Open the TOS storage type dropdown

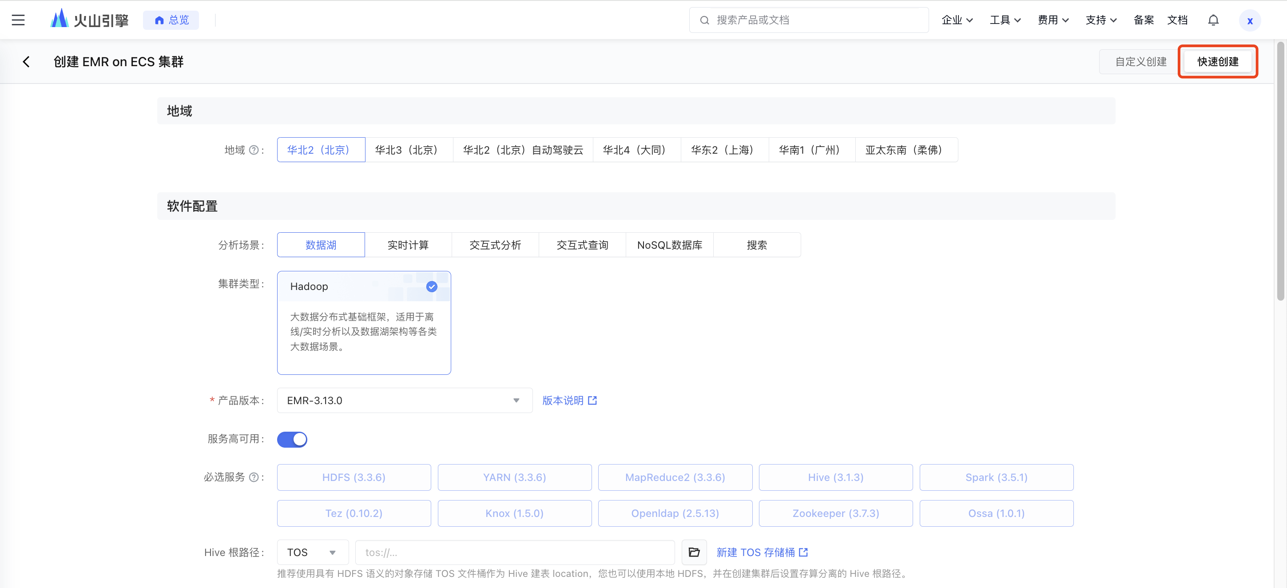tap(313, 552)
